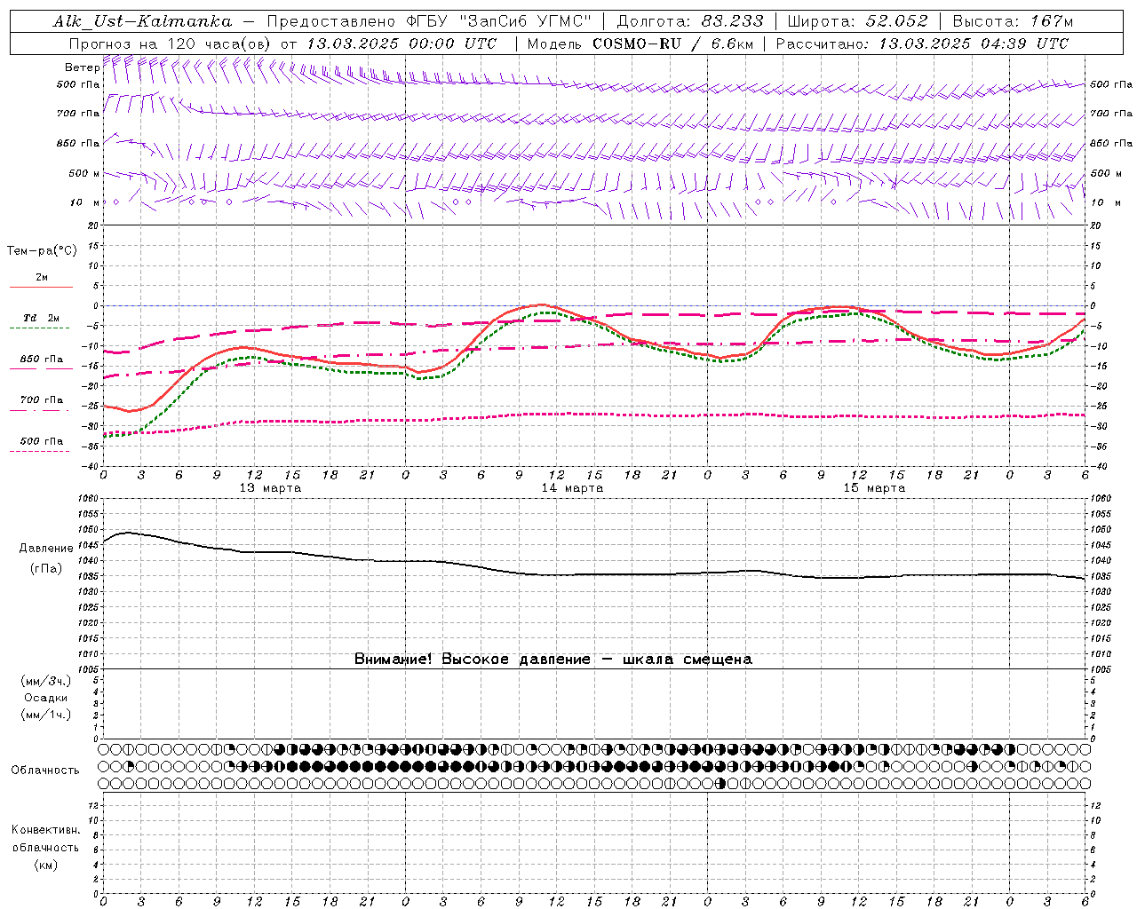Click the 13 марта date label

[x=271, y=488]
